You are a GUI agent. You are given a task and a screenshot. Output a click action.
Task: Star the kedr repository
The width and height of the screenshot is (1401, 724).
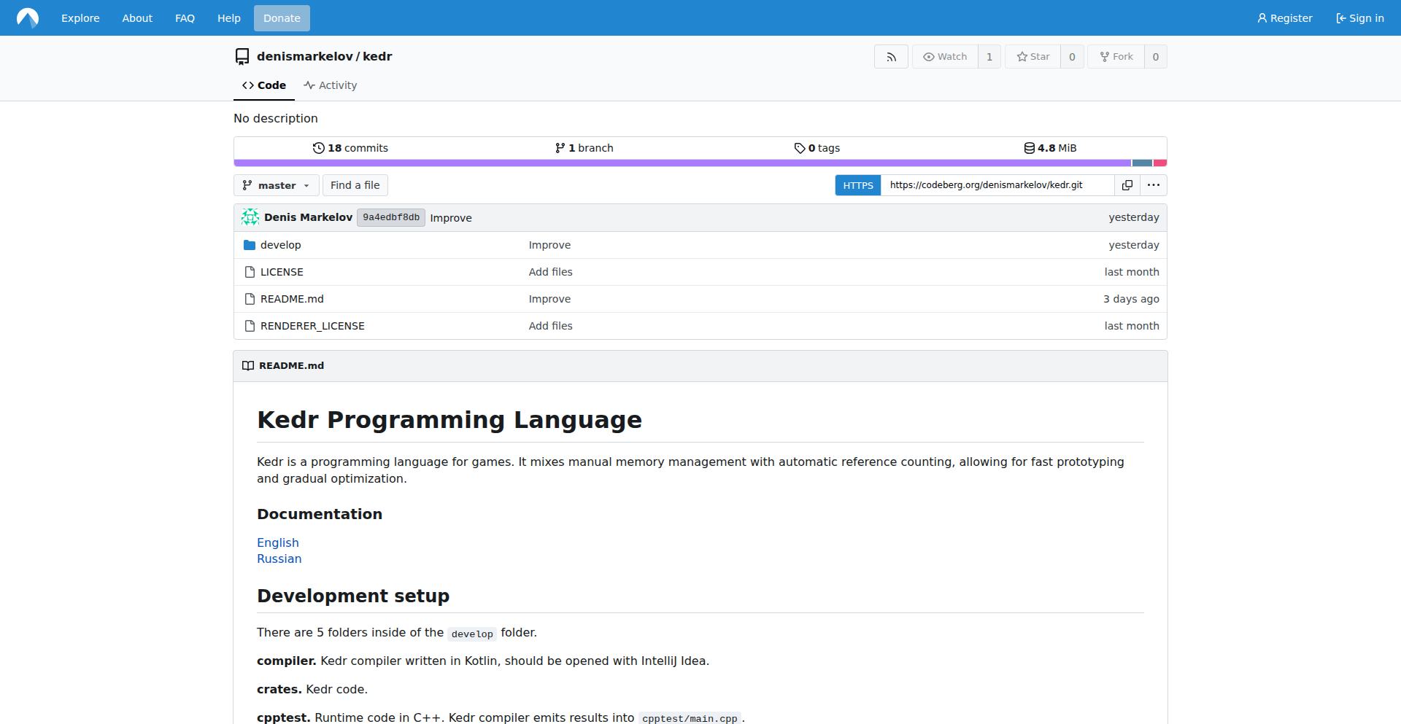(x=1032, y=56)
